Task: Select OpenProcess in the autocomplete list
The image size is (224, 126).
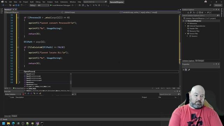Action: tap(47, 83)
